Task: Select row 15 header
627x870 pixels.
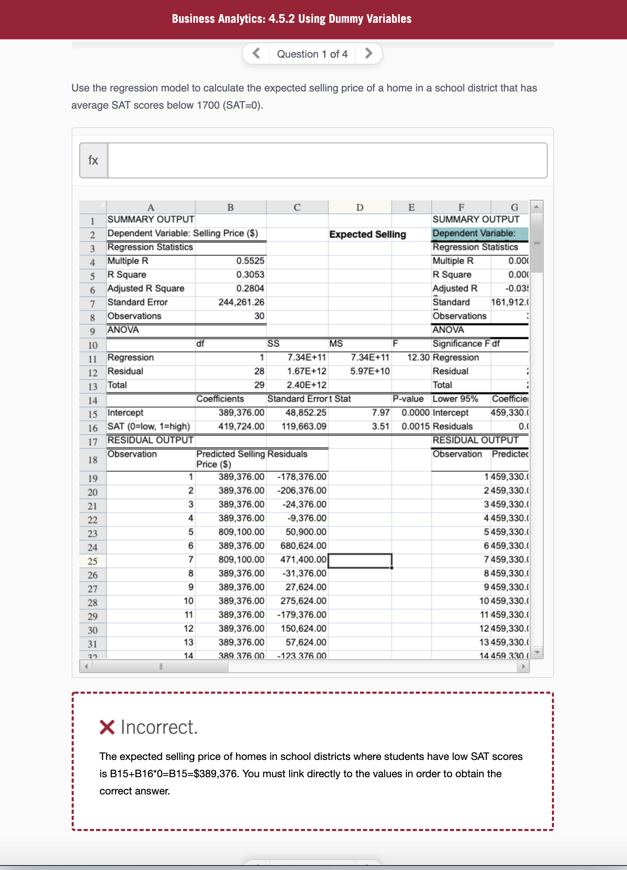Action: (93, 414)
